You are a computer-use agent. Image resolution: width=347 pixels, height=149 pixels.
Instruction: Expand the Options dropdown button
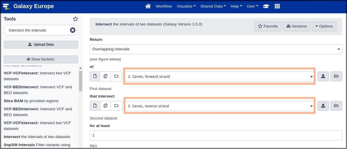point(324,26)
